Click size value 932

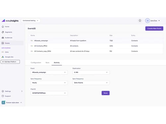[111, 51]
